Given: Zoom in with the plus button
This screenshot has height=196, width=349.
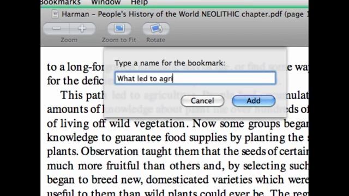Looking at the screenshot, I should pyautogui.click(x=82, y=28).
